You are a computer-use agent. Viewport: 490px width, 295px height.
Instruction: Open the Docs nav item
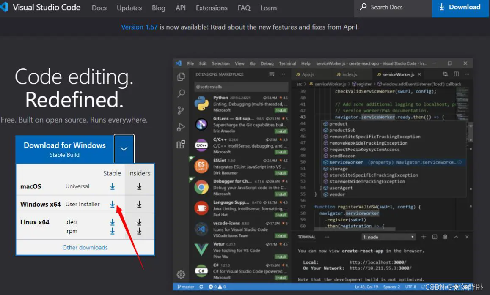[99, 8]
